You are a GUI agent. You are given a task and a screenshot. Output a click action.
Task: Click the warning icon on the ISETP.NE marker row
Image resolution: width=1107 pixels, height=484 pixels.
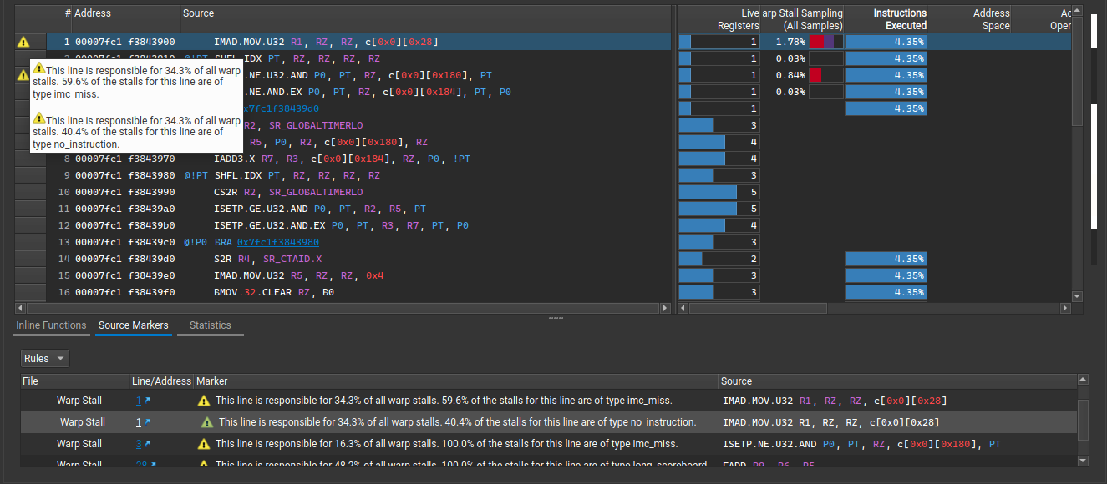point(203,443)
